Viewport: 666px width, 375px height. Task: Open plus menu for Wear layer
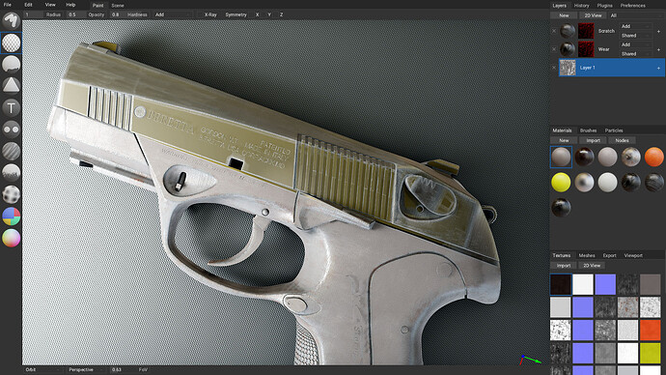click(658, 49)
